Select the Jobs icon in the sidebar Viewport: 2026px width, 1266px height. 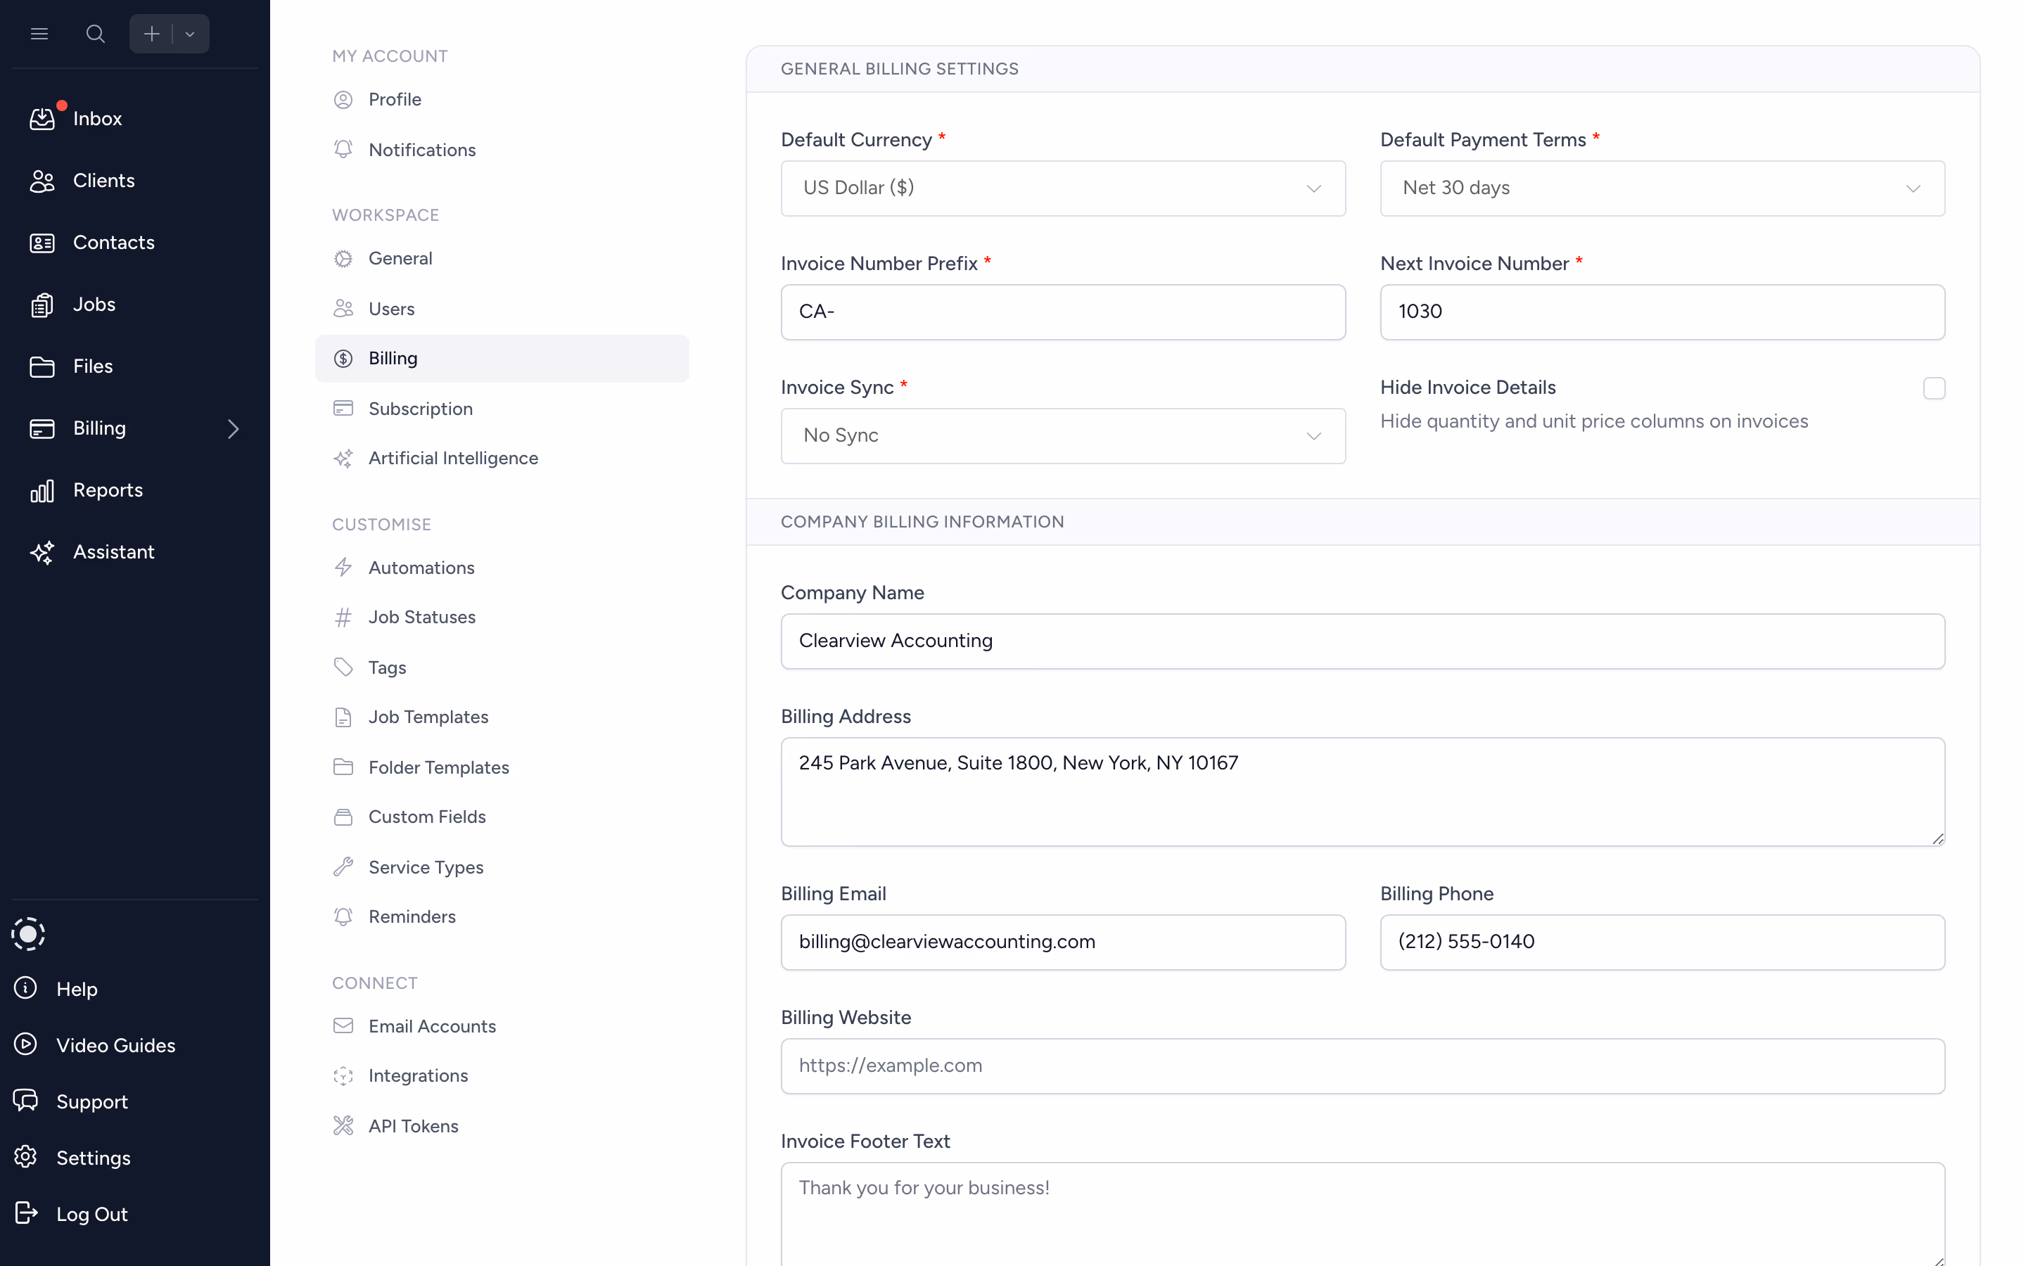42,304
